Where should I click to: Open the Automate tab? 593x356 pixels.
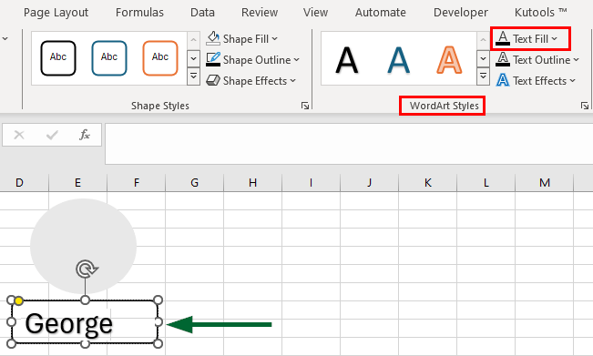pyautogui.click(x=381, y=13)
